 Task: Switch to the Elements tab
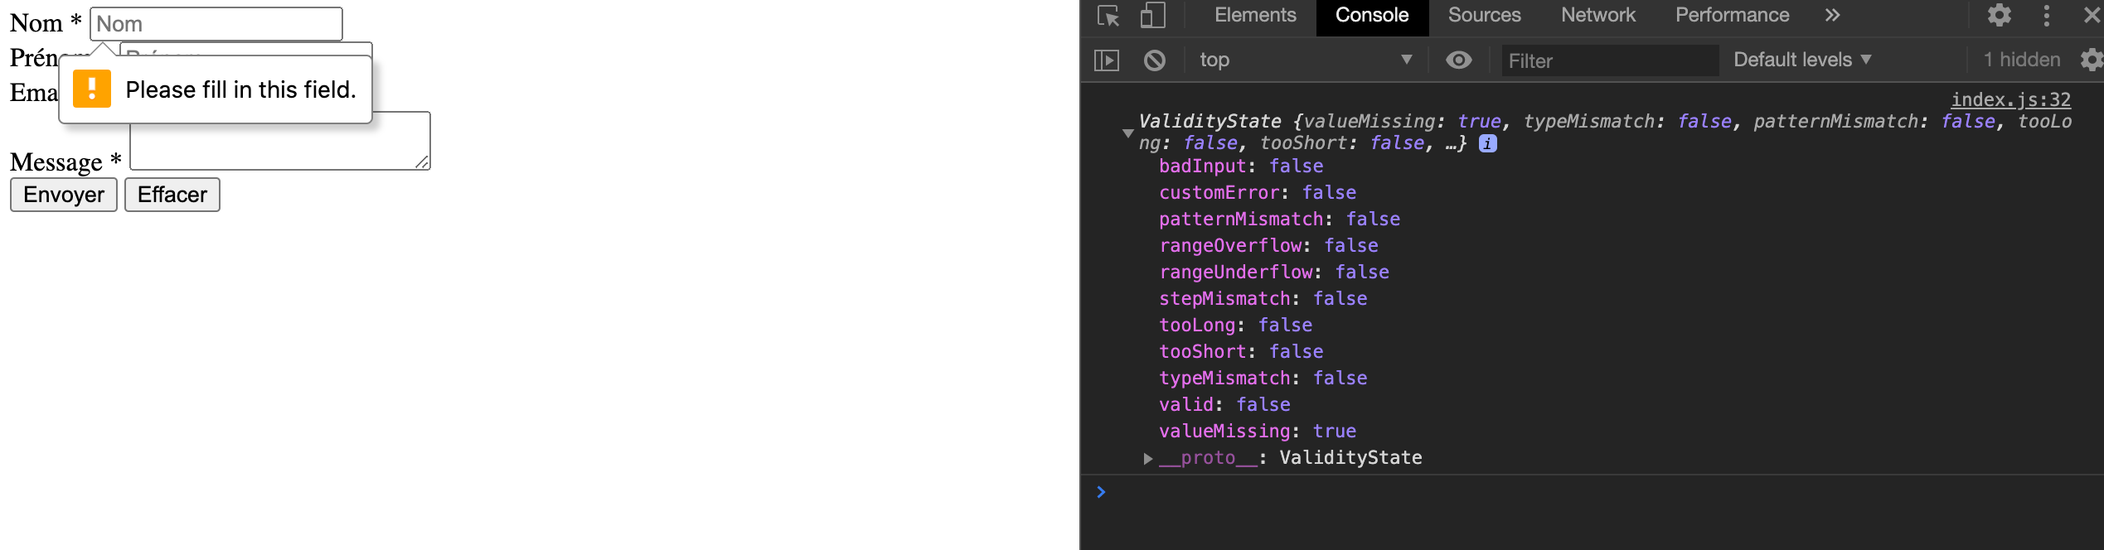click(x=1255, y=15)
